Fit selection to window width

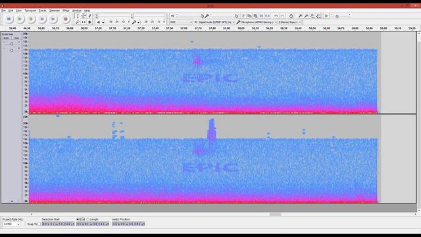pyautogui.click(x=312, y=16)
